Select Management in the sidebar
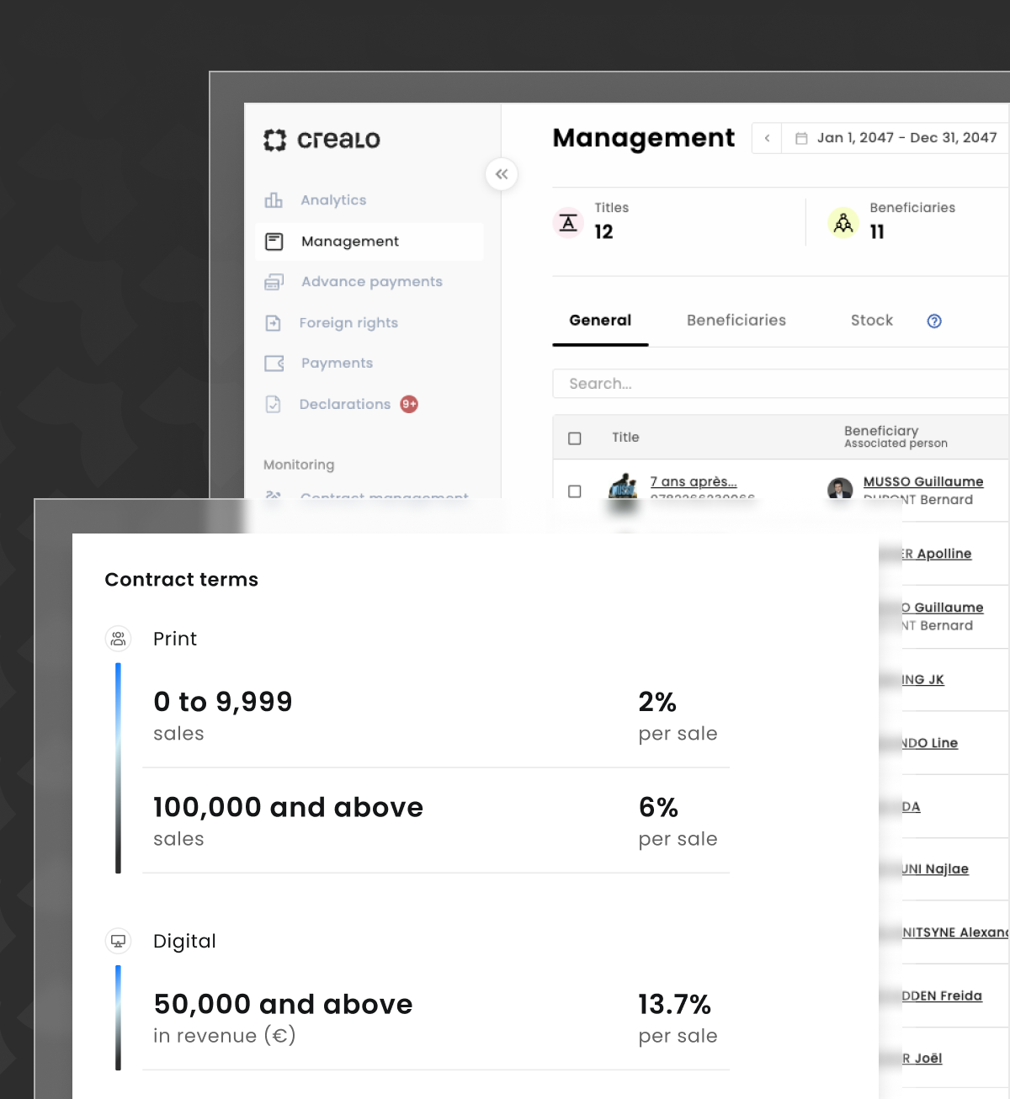 point(369,242)
